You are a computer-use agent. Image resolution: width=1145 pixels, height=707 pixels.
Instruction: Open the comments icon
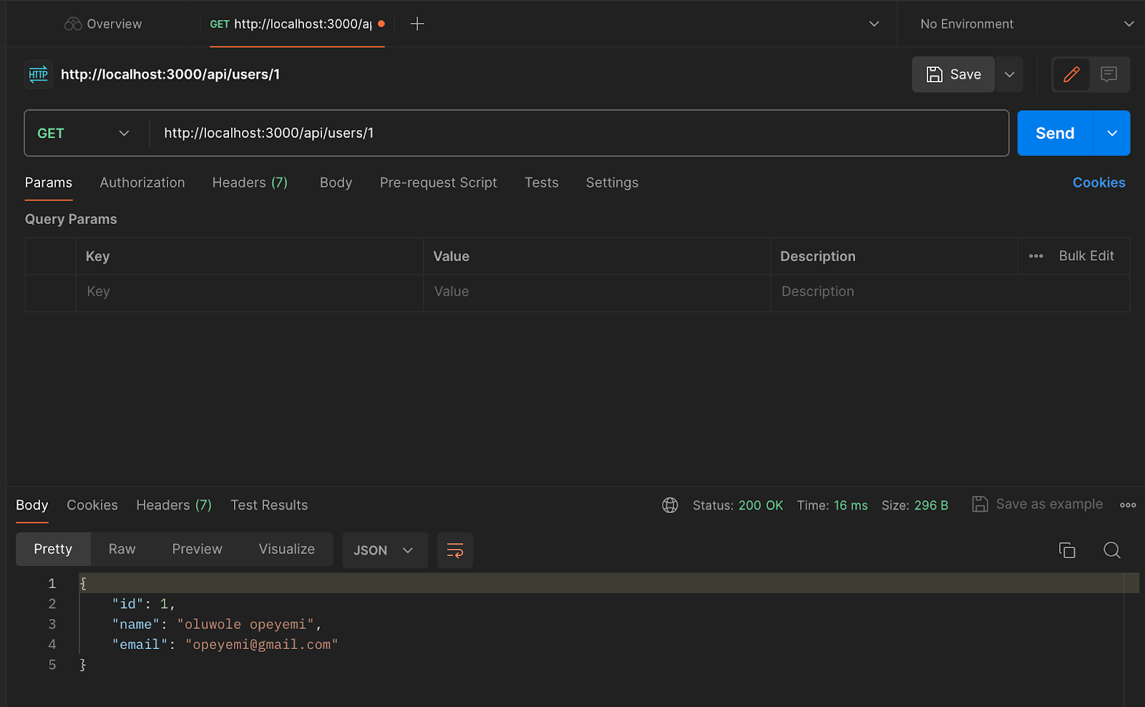tap(1109, 74)
